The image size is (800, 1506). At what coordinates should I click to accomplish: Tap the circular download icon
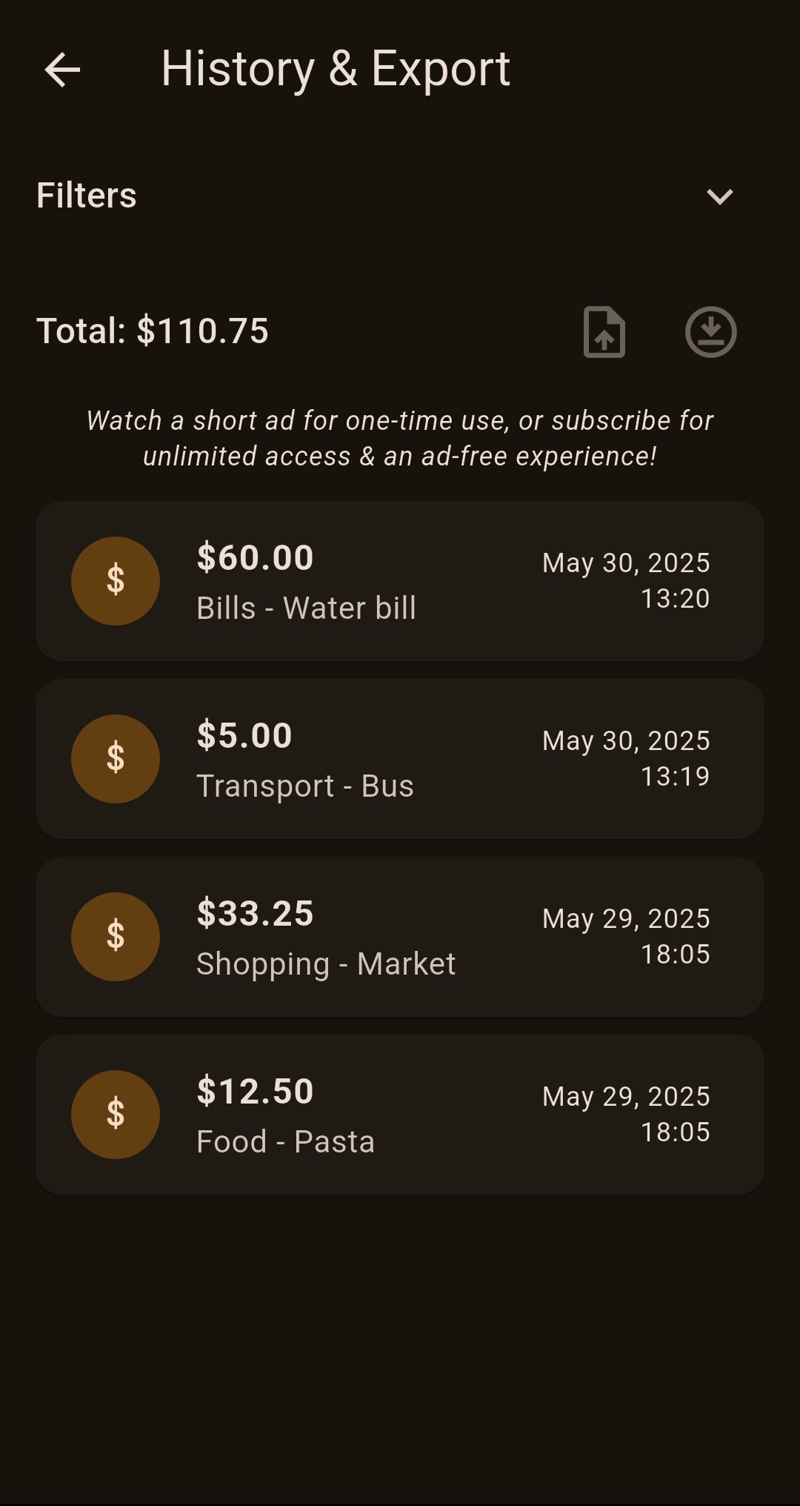click(x=710, y=332)
